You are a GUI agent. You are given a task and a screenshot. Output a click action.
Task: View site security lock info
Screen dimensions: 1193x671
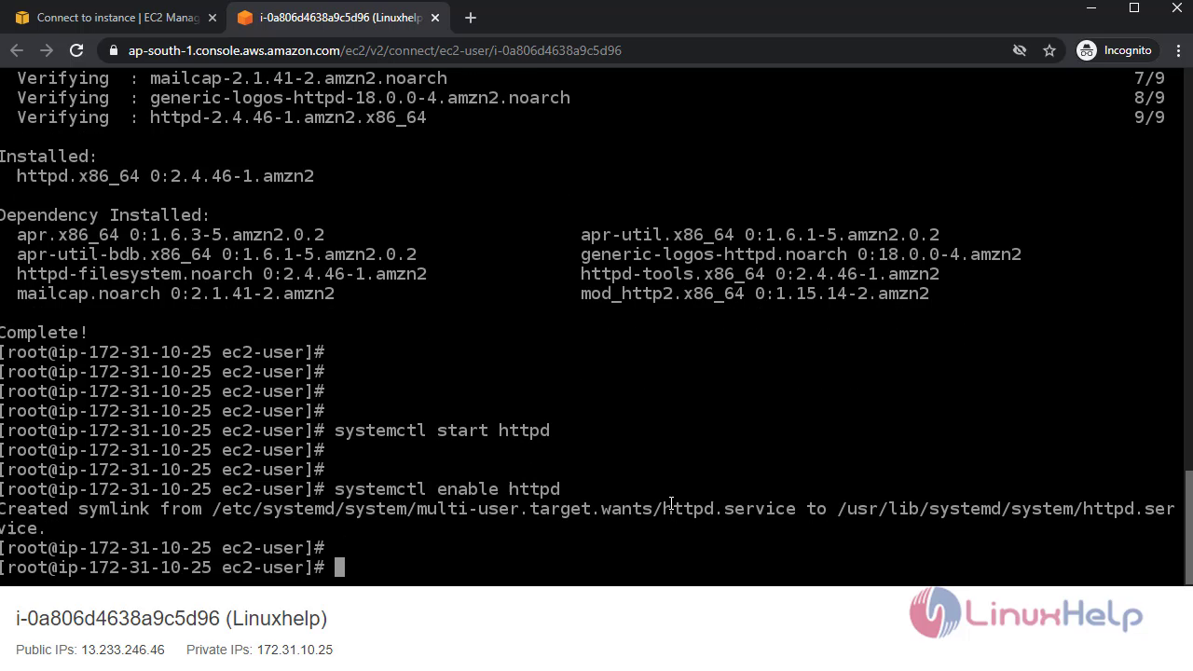pyautogui.click(x=114, y=50)
